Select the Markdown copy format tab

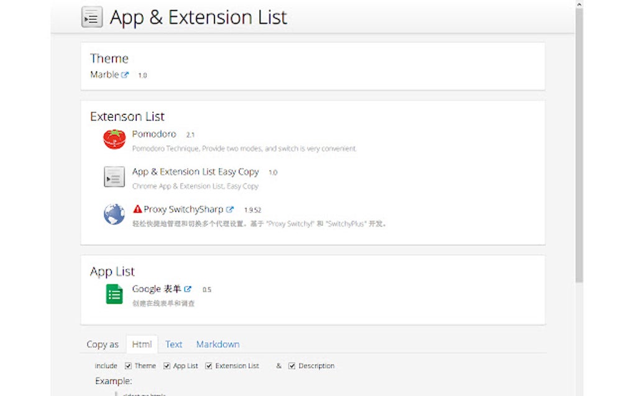(218, 344)
